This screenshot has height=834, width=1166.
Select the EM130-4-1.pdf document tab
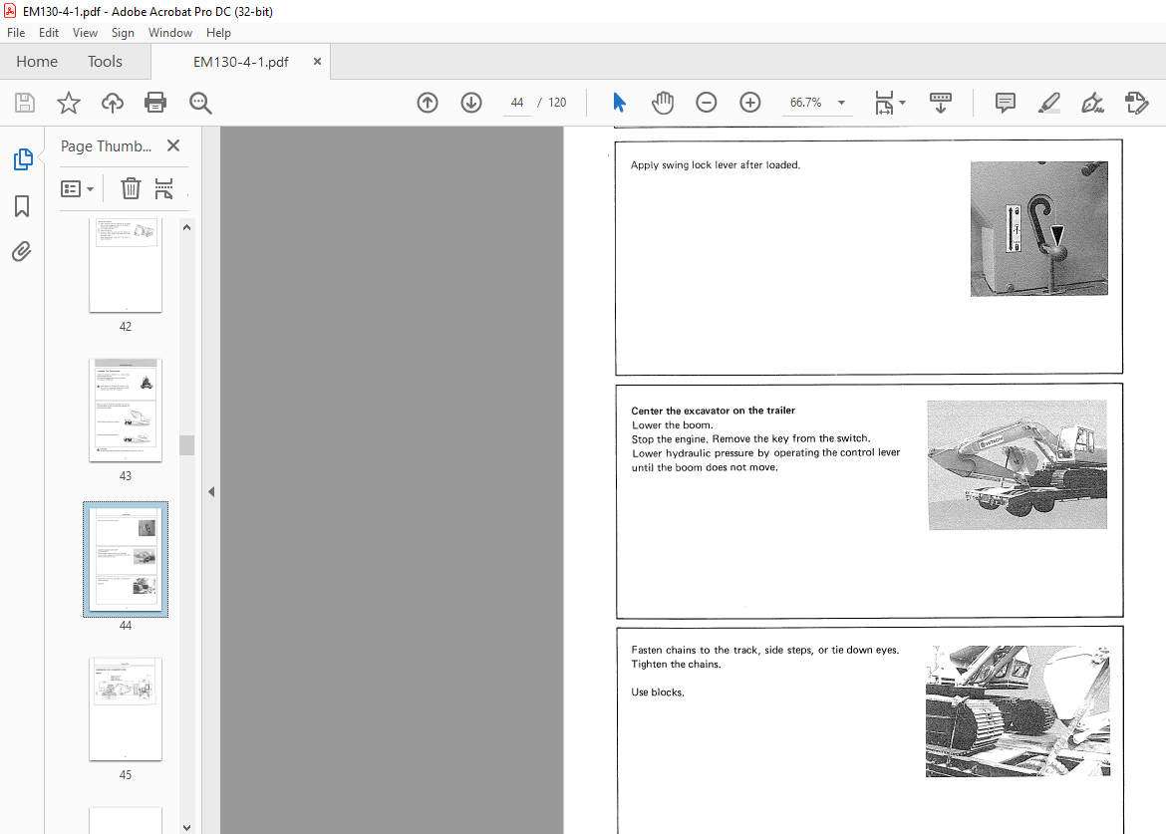[x=241, y=62]
